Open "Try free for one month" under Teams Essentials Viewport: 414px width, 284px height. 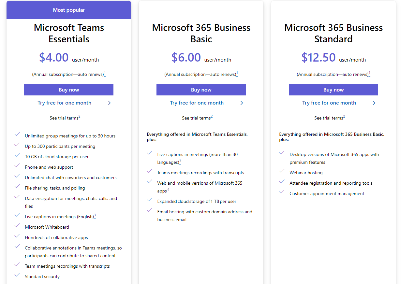tap(64, 103)
